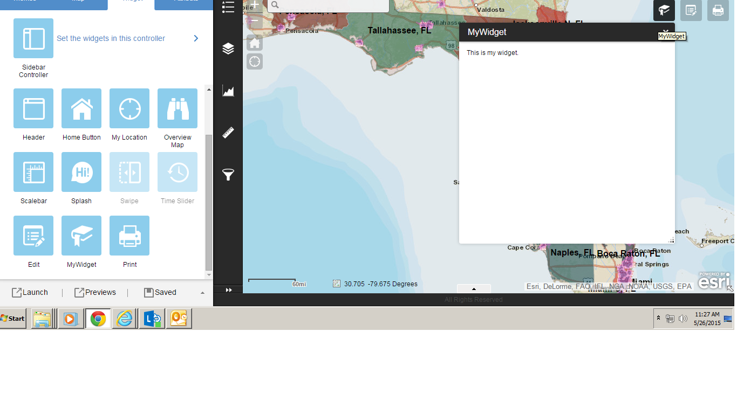This screenshot has width=737, height=414.
Task: Select the Print widget tile
Action: (129, 236)
